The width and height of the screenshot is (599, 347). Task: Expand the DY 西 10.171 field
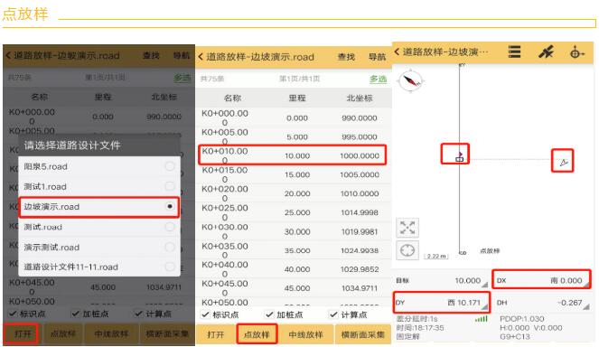coord(442,303)
